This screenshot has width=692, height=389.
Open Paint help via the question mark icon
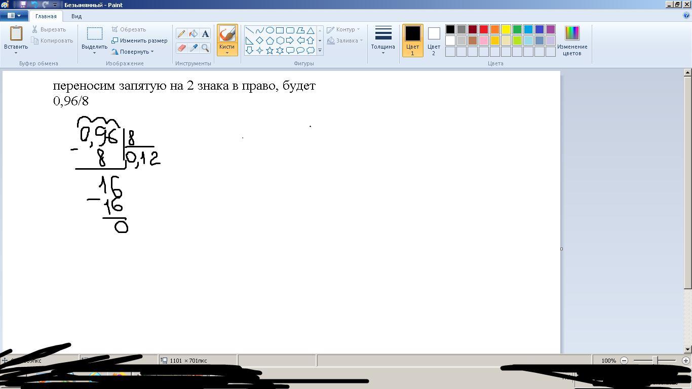click(x=687, y=16)
